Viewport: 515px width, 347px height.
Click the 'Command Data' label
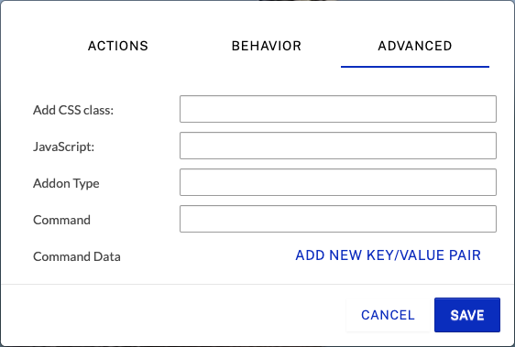(77, 256)
